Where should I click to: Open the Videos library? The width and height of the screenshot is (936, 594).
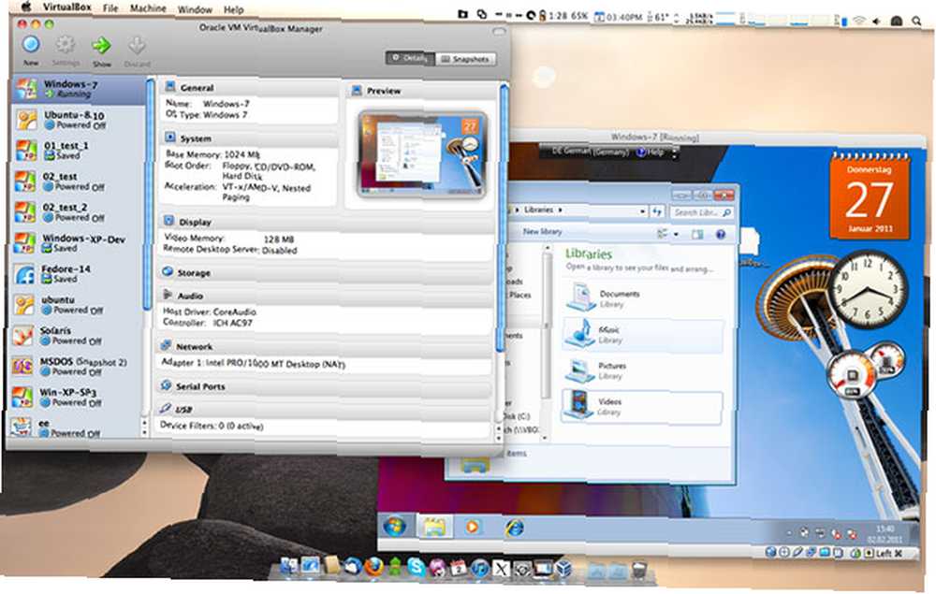tap(642, 407)
